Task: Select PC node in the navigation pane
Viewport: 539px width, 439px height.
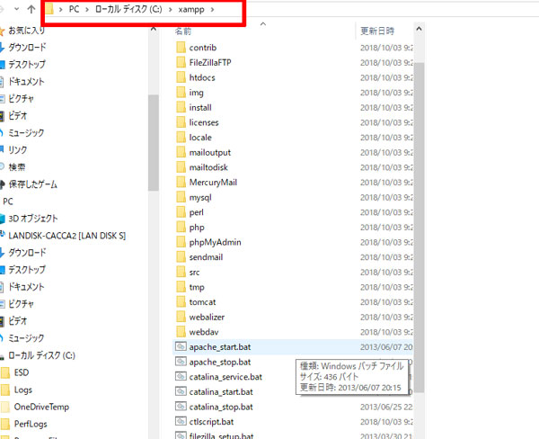Action: [8, 202]
